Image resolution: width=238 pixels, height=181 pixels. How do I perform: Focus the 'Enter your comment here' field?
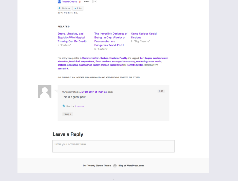tap(113, 146)
